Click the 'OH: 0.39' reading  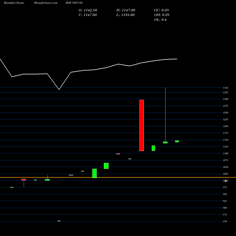tap(162, 15)
